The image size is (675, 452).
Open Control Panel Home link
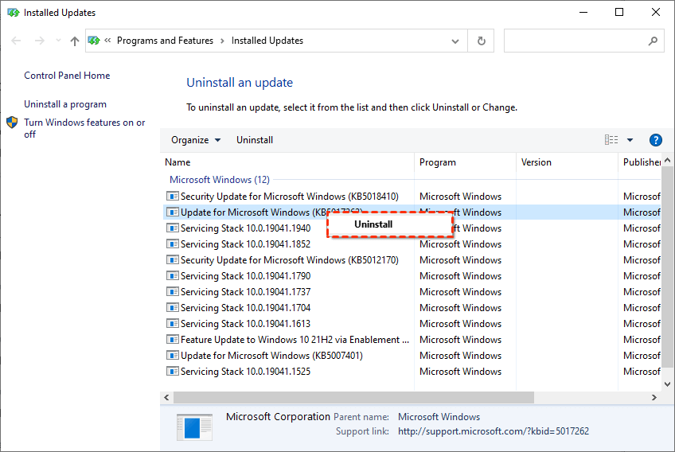[67, 76]
